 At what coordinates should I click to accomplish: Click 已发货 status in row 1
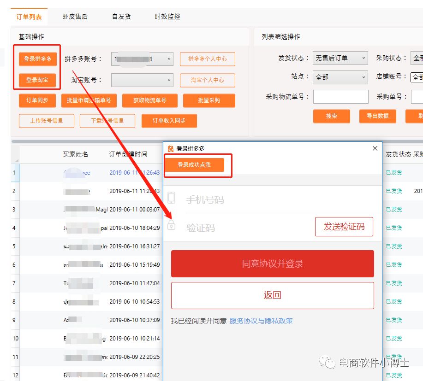(x=394, y=173)
